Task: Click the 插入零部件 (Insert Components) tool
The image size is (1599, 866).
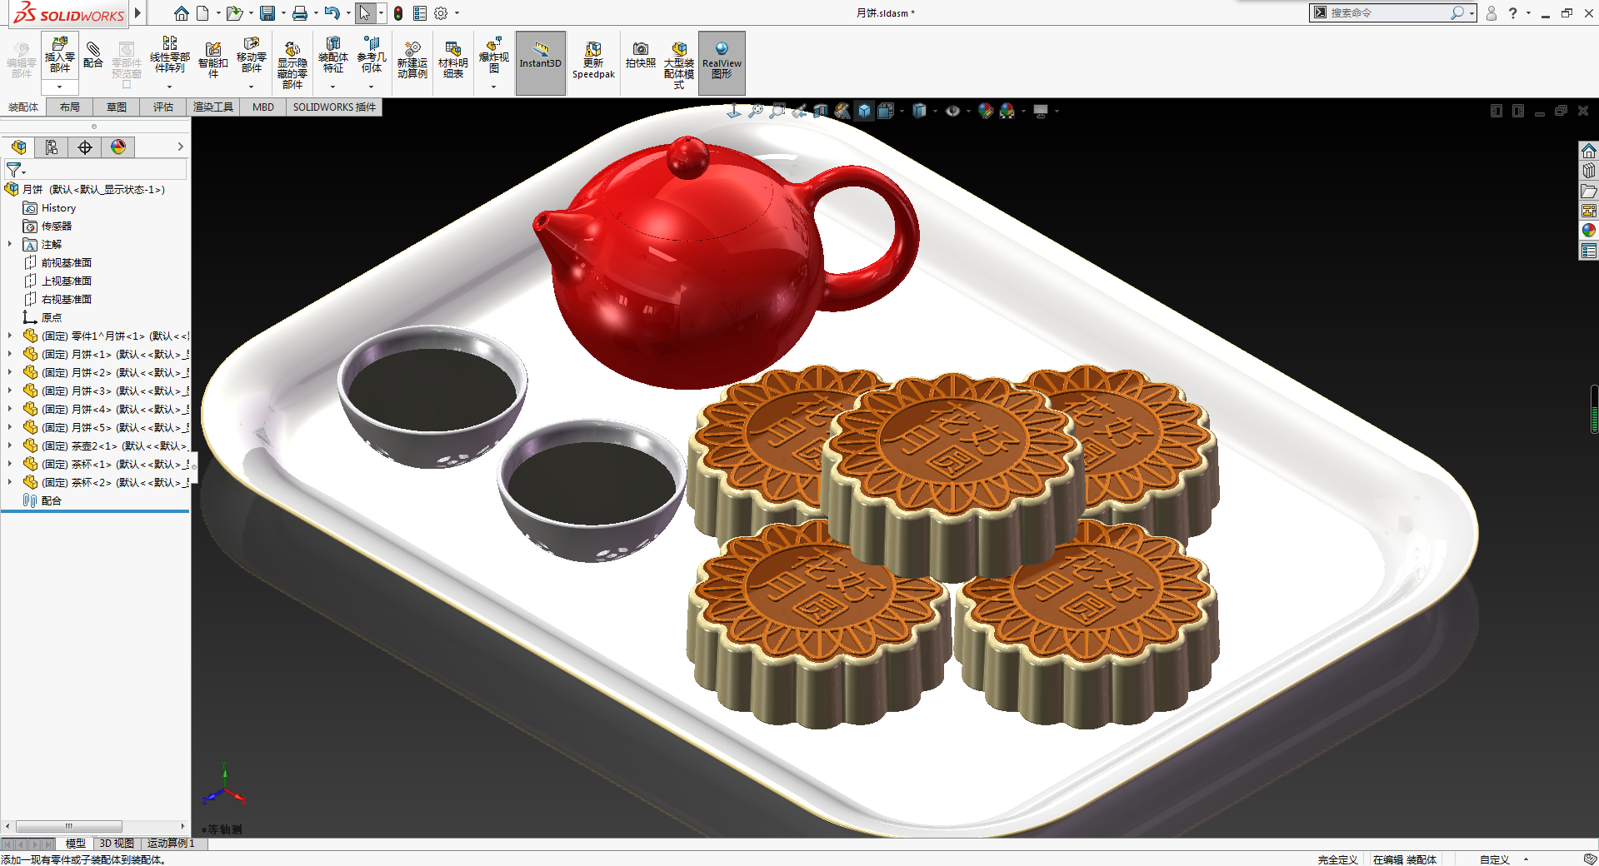Action: [x=60, y=55]
